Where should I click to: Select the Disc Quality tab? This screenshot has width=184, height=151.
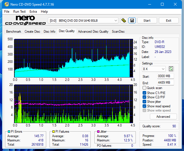(67, 31)
